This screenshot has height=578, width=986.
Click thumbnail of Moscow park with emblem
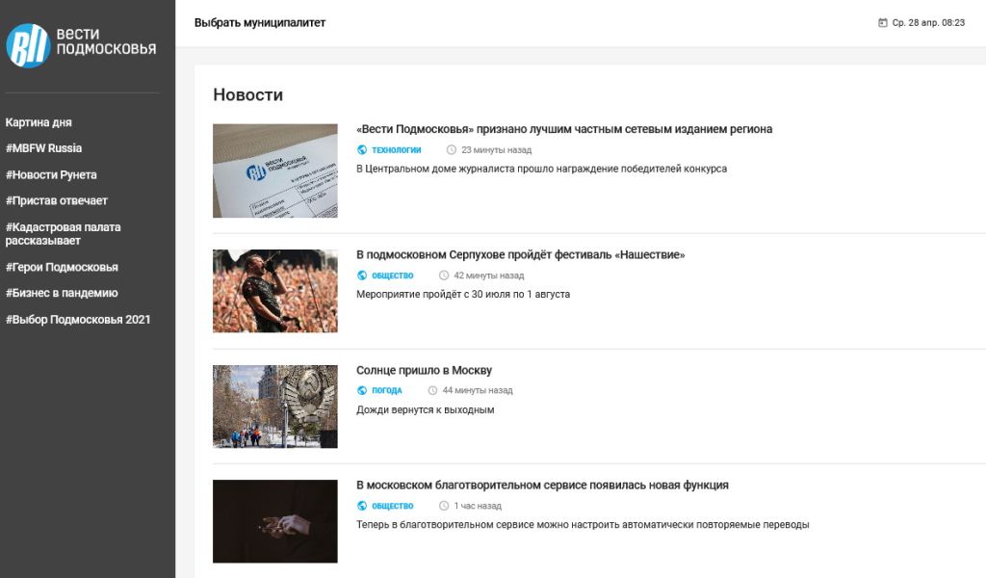(274, 407)
